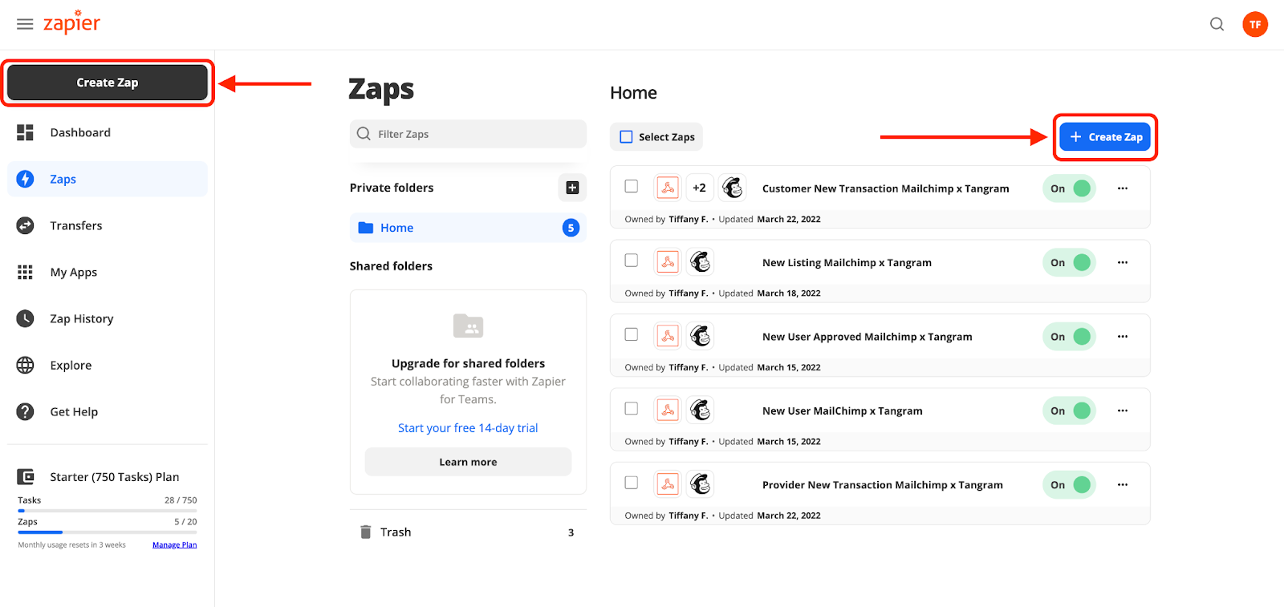
Task: Click Mailchimp icon on New Listing Mailchimp zap
Action: click(x=700, y=261)
